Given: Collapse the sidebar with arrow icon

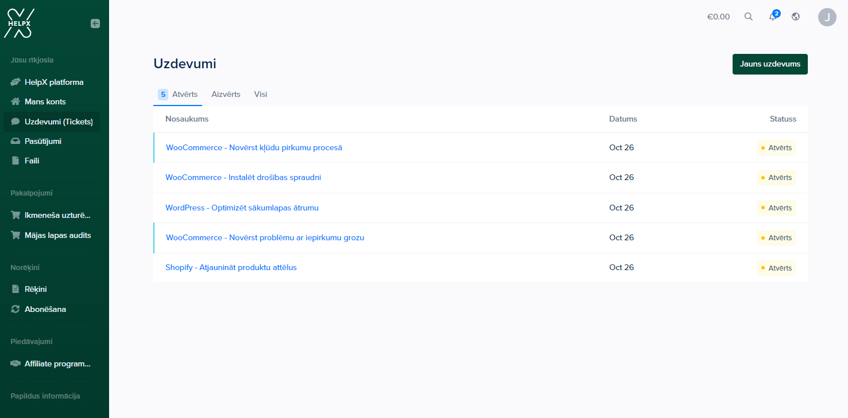Looking at the screenshot, I should (x=95, y=24).
